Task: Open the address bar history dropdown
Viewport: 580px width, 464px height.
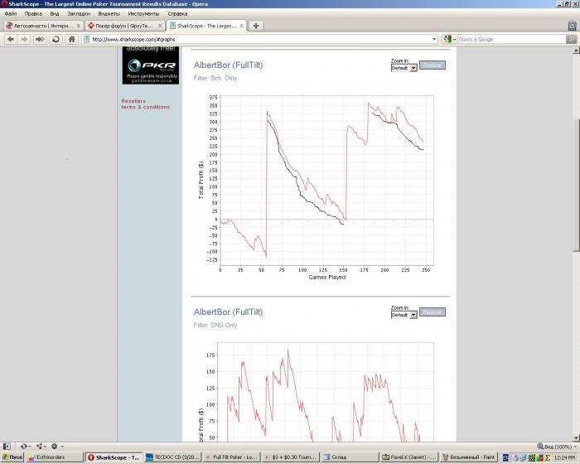Action: click(x=434, y=39)
